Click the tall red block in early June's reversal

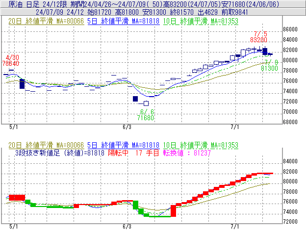point(173,211)
